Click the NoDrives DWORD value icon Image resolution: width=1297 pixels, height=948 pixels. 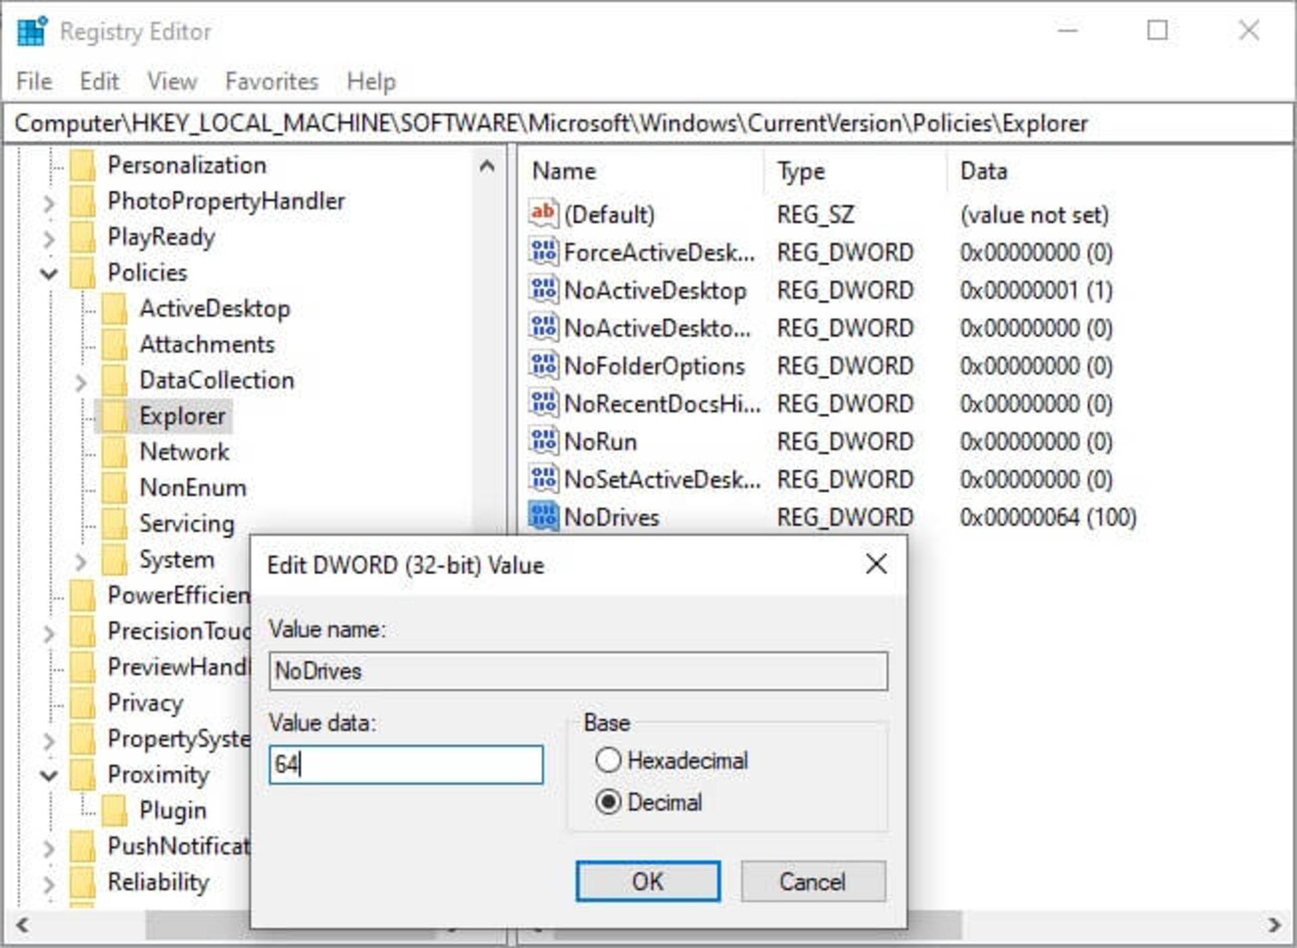pos(544,517)
